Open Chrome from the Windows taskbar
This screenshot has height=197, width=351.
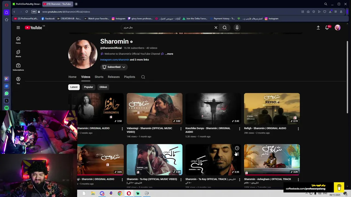(120, 193)
